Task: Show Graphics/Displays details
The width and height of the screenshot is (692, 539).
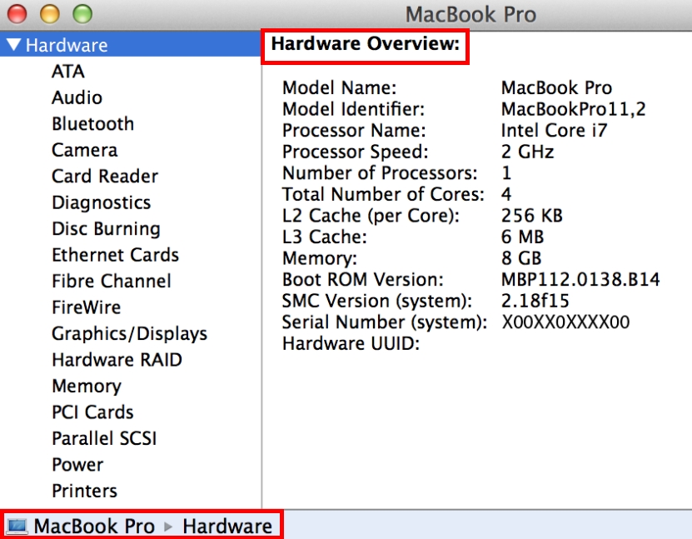Action: (x=129, y=334)
